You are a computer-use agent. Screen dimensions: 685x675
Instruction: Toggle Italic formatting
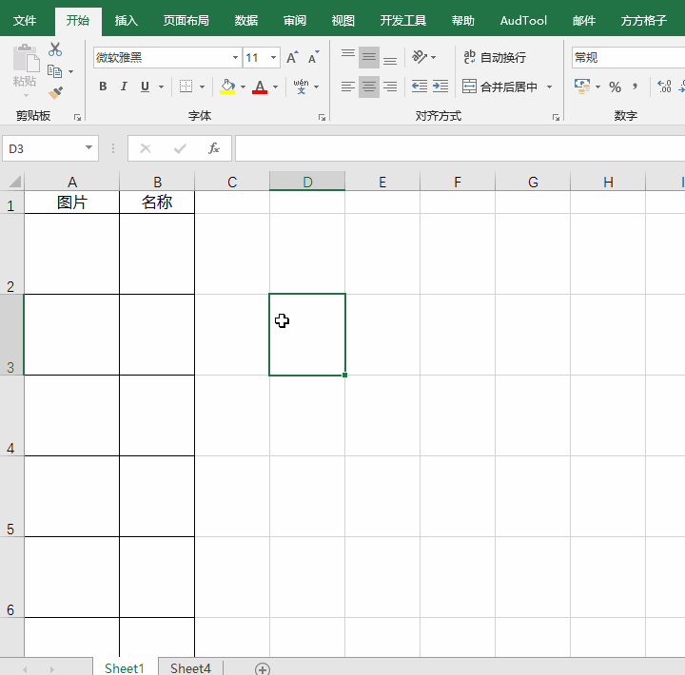(124, 87)
